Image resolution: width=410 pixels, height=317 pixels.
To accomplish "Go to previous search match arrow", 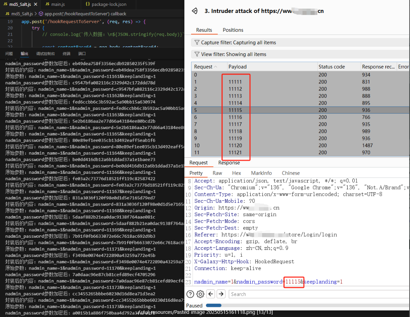I will [x=211, y=294].
